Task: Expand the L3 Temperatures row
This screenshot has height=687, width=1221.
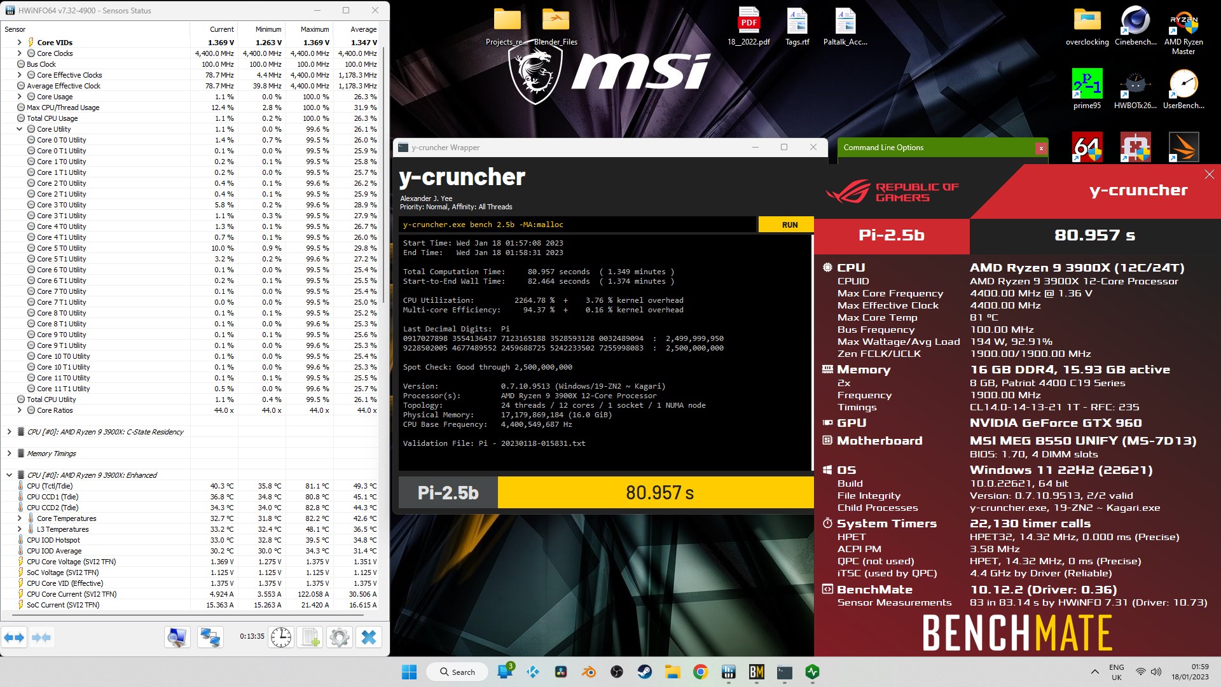Action: [19, 529]
